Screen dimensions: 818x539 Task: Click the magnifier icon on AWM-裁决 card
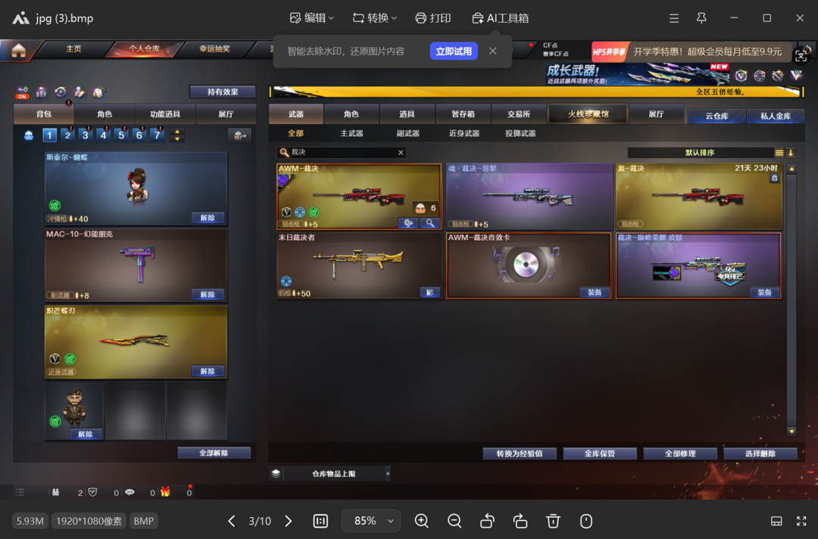pos(430,223)
